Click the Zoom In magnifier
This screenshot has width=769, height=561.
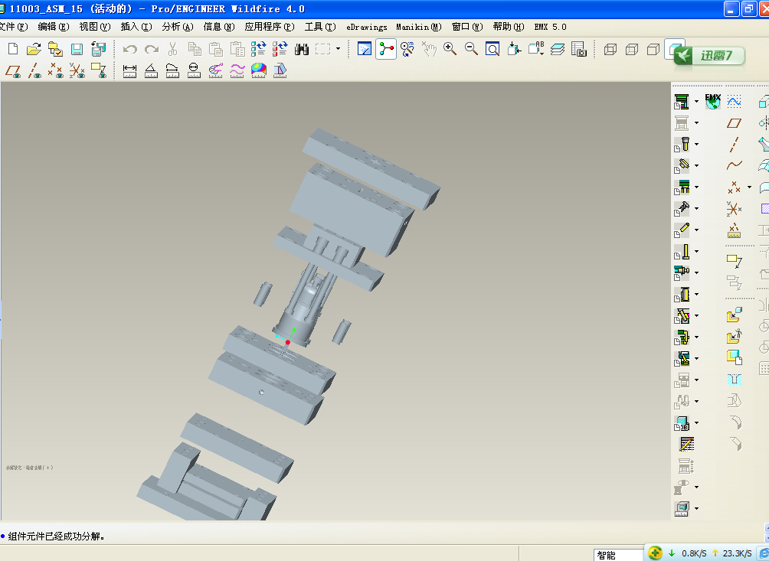click(450, 49)
